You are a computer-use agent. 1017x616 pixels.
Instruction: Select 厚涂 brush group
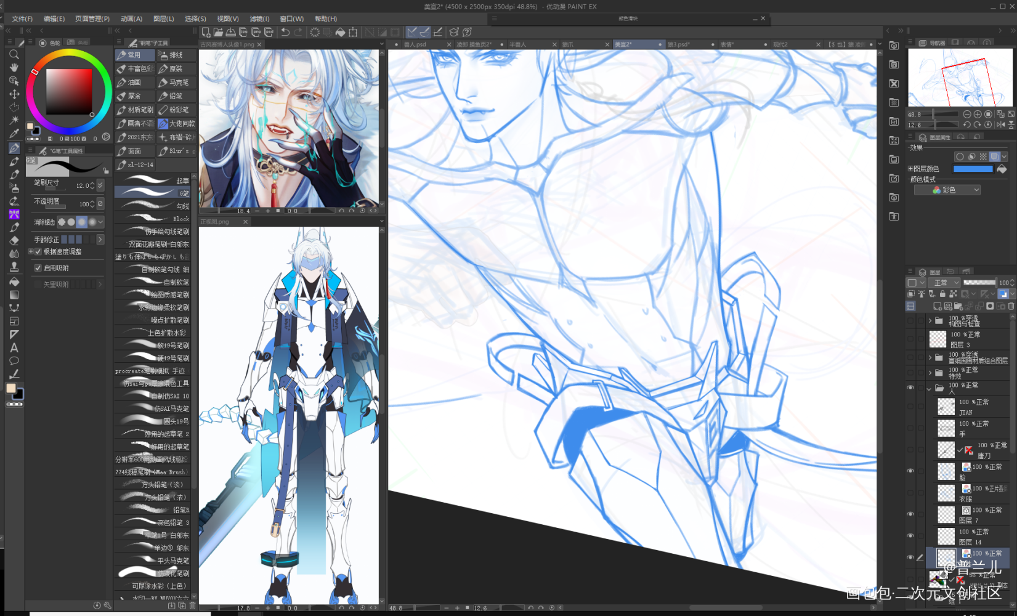click(134, 96)
